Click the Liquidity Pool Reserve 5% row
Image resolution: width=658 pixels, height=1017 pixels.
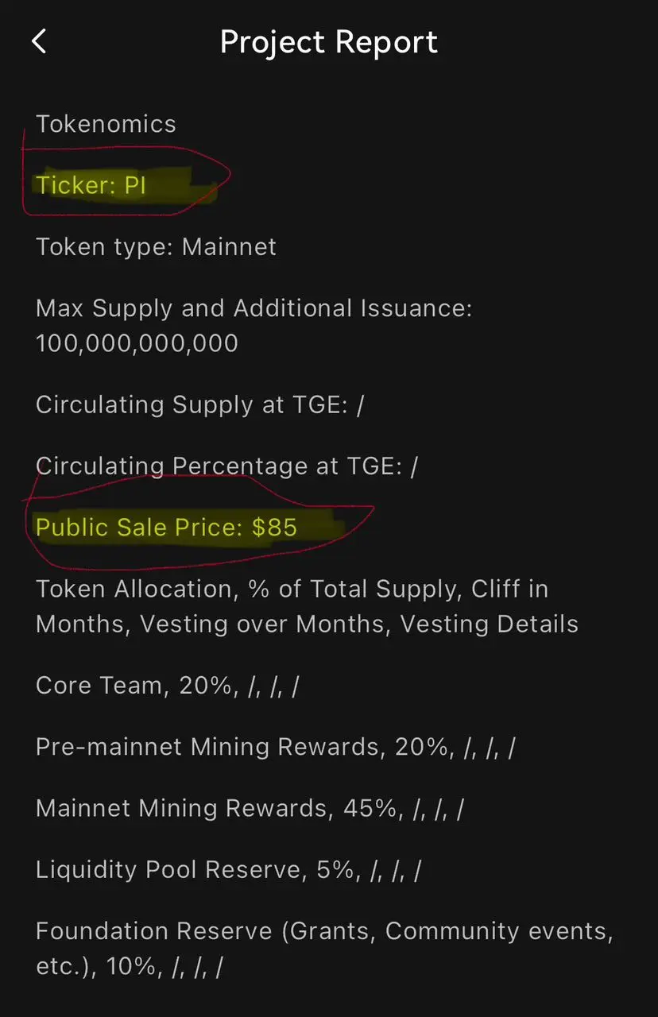pyautogui.click(x=228, y=870)
